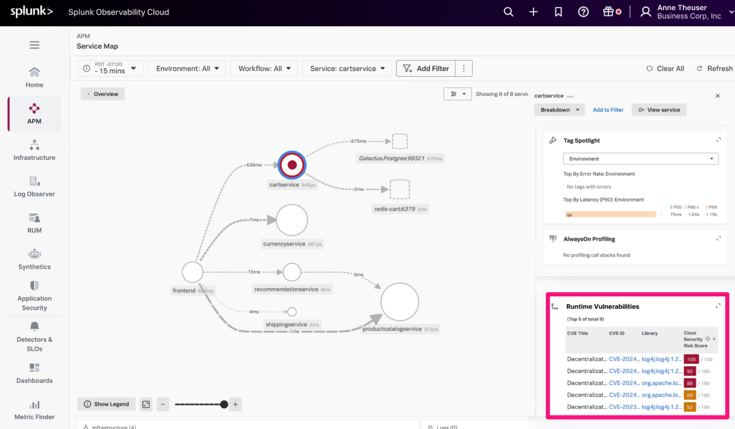735x429 pixels.
Task: Open the search magnifier in top bar
Action: point(508,12)
